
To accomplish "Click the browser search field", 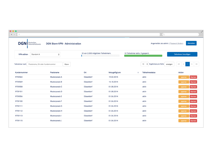I will coord(181,35).
